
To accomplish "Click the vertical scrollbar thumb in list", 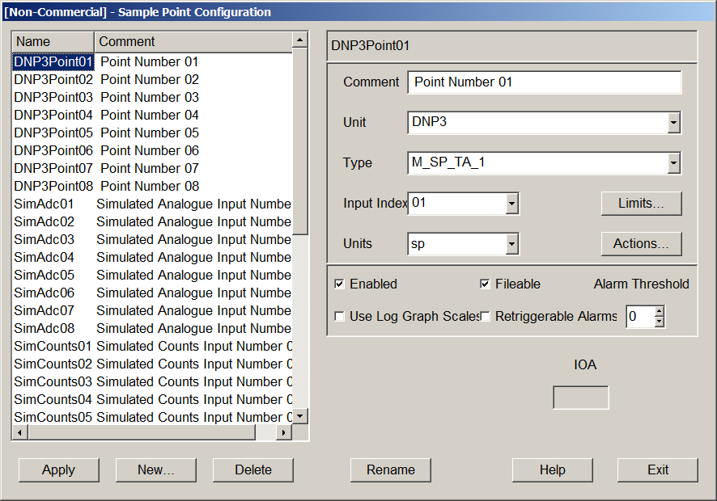I will click(300, 141).
